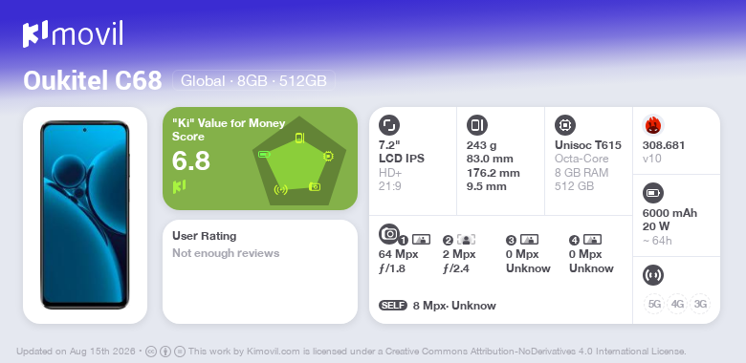The image size is (746, 363).
Task: Select the 4G network badge
Action: pyautogui.click(x=677, y=304)
